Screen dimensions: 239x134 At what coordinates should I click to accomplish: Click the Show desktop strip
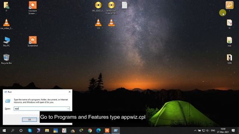click(x=238, y=131)
